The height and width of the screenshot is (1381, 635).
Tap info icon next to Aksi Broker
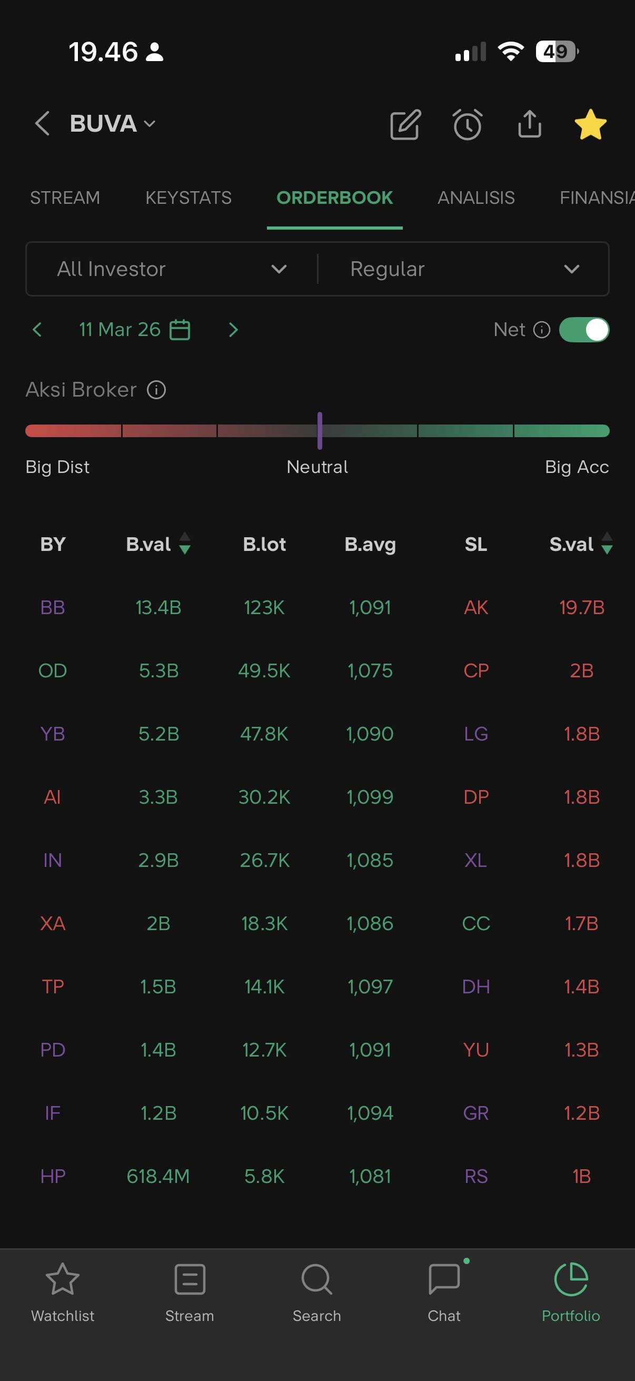click(x=156, y=390)
